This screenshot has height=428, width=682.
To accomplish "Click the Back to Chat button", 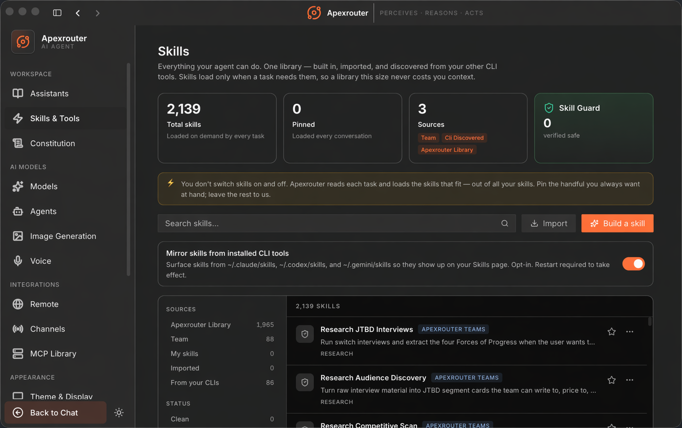I will [x=56, y=412].
